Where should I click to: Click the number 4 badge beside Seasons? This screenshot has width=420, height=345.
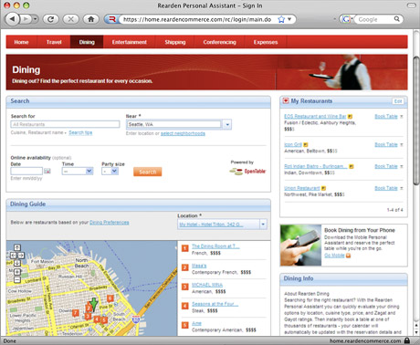point(185,306)
